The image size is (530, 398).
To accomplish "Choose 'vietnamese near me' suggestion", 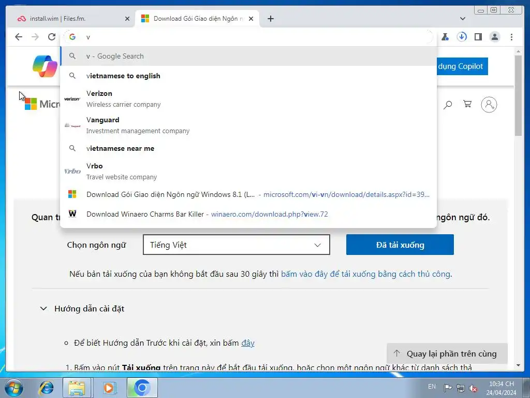I will (248, 148).
